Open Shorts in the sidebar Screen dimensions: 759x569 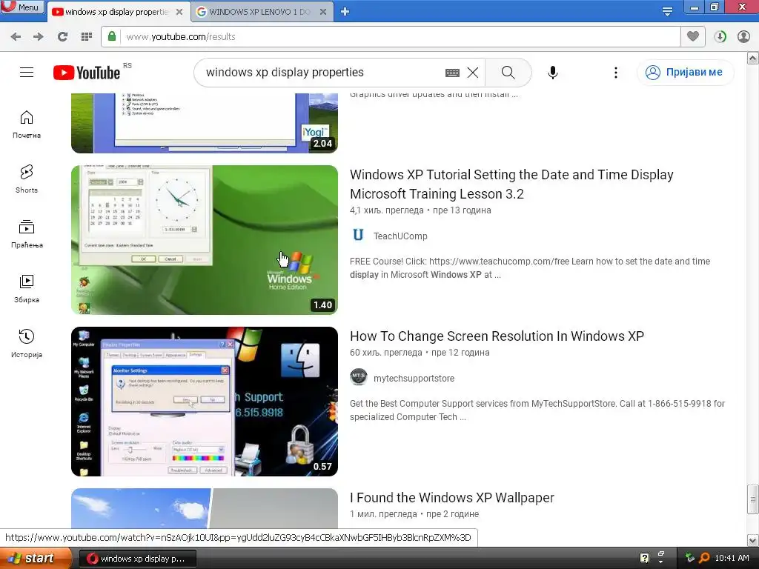[27, 179]
